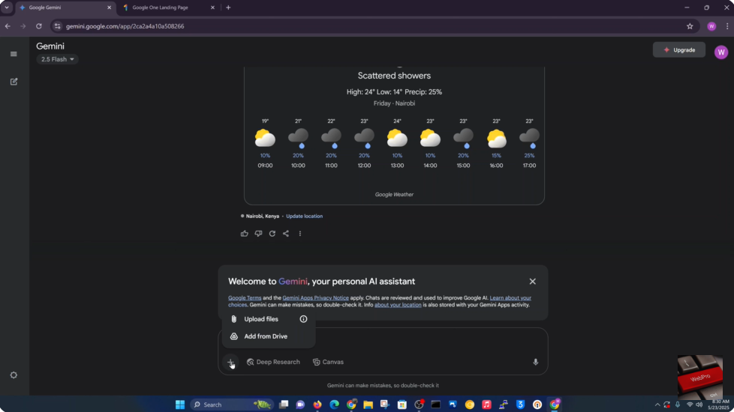Viewport: 734px width, 412px height.
Task: Go back to previous page
Action: tap(8, 26)
